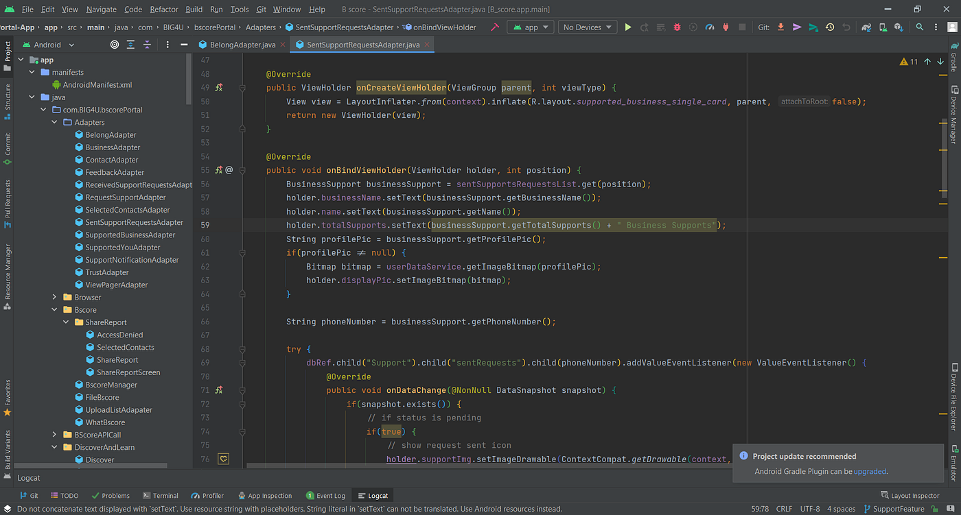This screenshot has width=961, height=515.
Task: Toggle the bookmark icon beside line 76
Action: click(223, 458)
